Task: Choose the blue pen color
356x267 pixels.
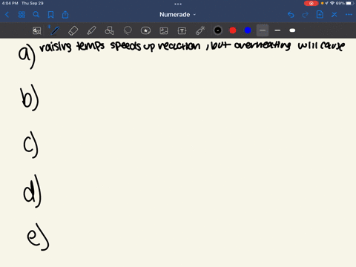Action: 248,30
